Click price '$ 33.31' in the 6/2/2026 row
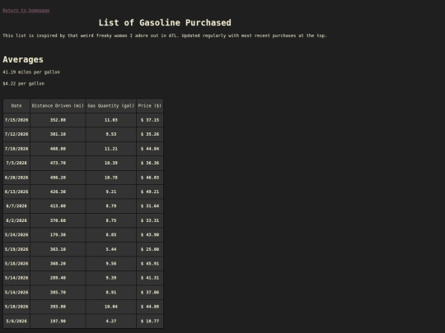 (150, 220)
